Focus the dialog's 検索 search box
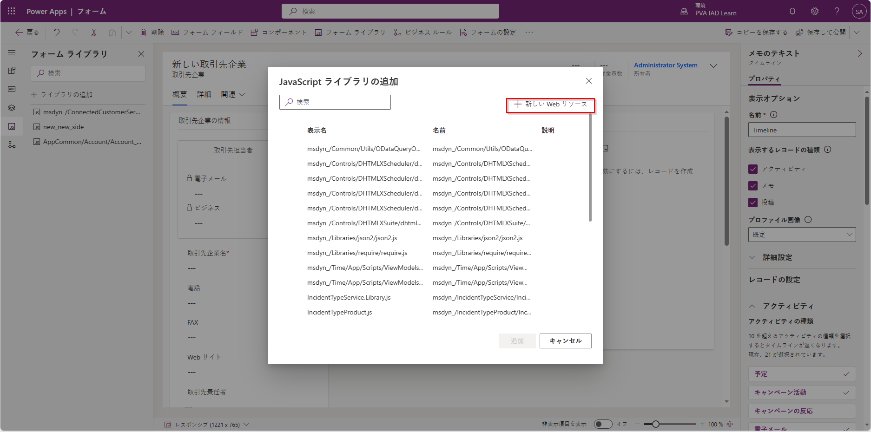Screen dimensions: 871x432 click(x=335, y=102)
